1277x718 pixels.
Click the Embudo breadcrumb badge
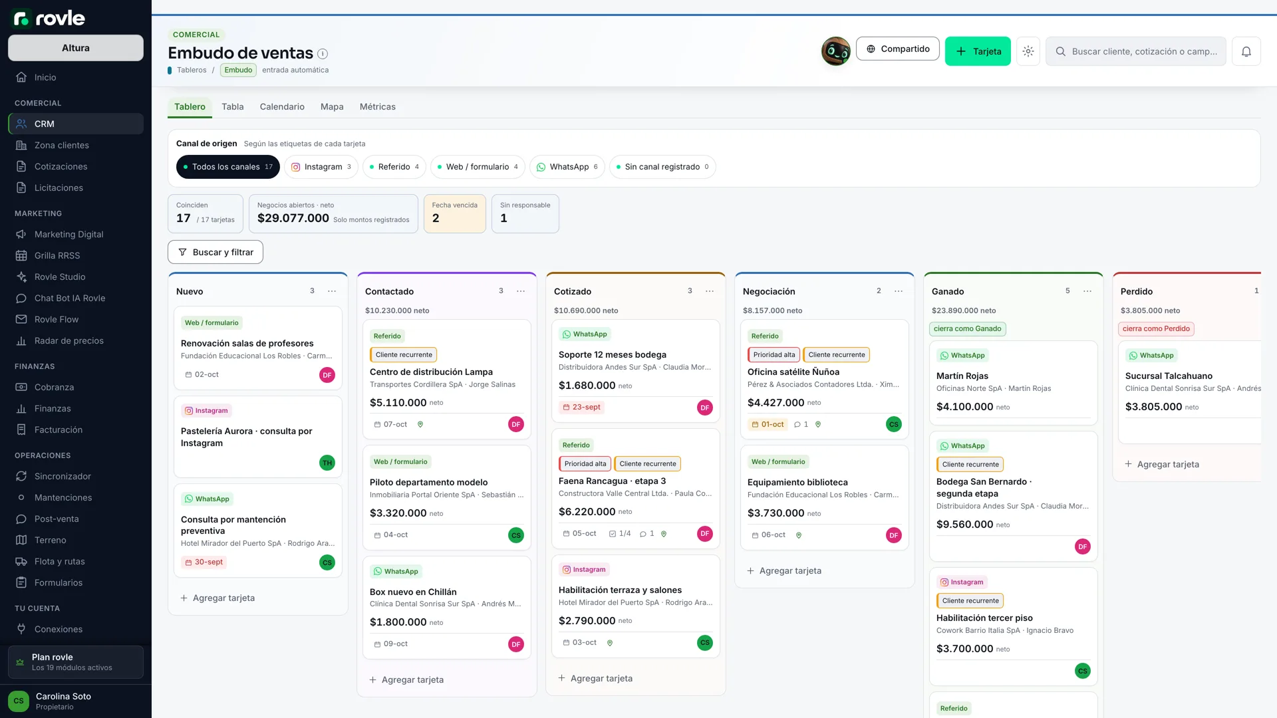tap(238, 70)
